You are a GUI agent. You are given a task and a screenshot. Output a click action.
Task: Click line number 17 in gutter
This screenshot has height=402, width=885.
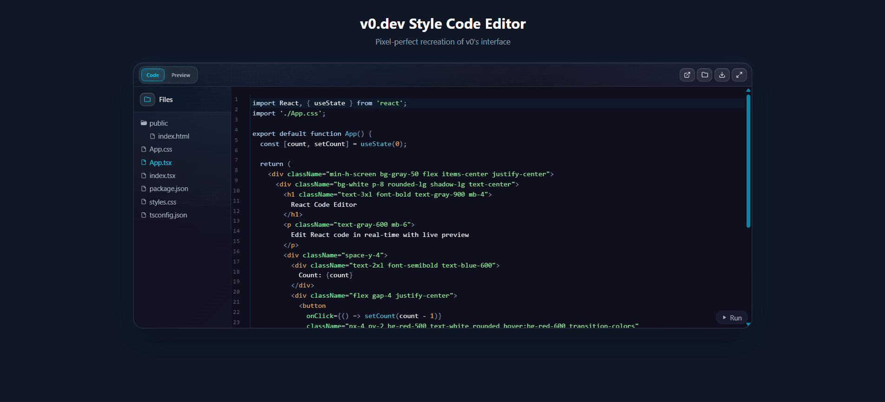click(236, 262)
